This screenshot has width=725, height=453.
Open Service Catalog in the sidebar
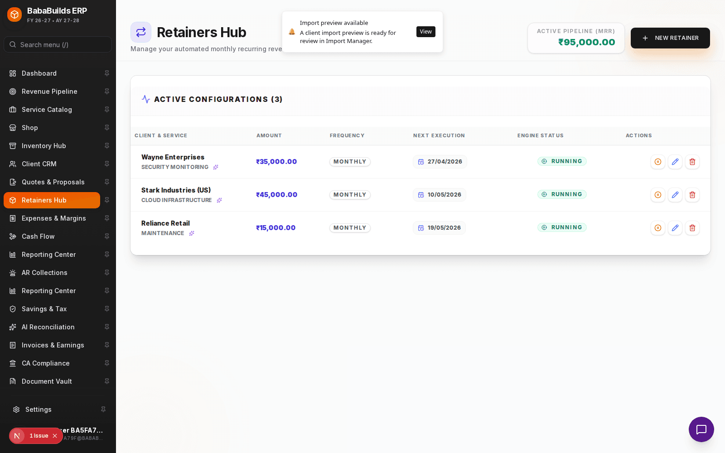[x=52, y=110]
